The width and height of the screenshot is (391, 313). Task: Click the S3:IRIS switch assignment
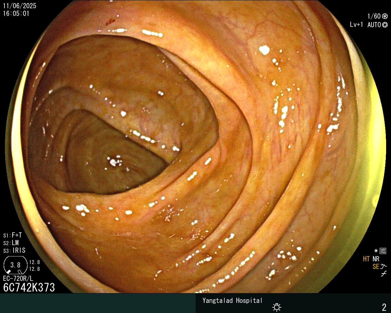pyautogui.click(x=14, y=250)
